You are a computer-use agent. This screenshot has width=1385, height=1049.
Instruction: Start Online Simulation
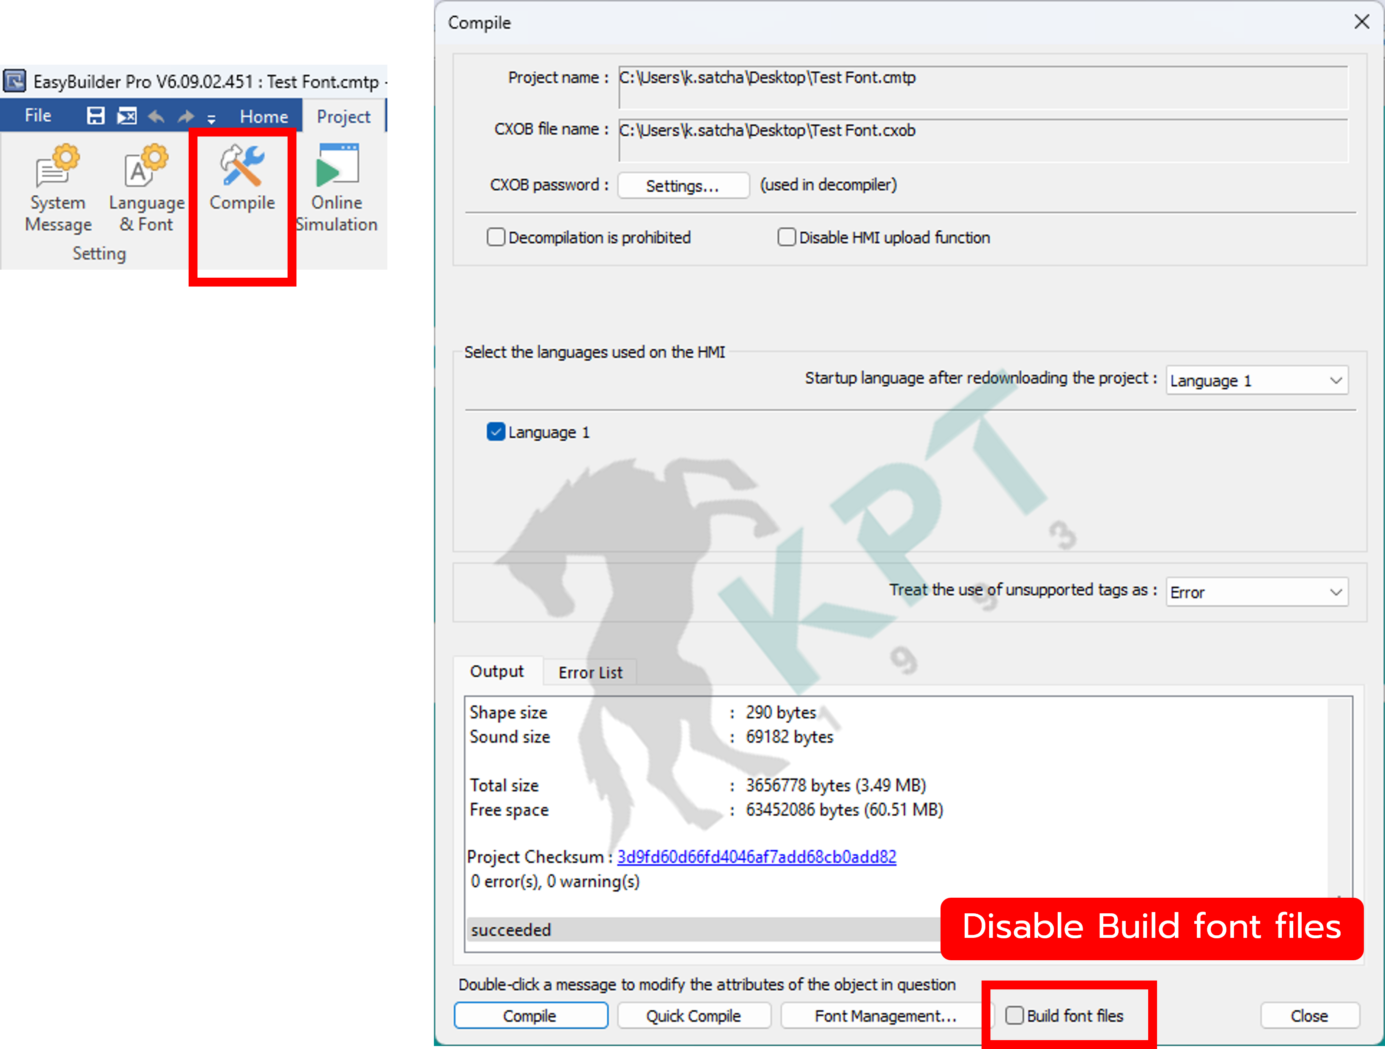click(x=337, y=188)
